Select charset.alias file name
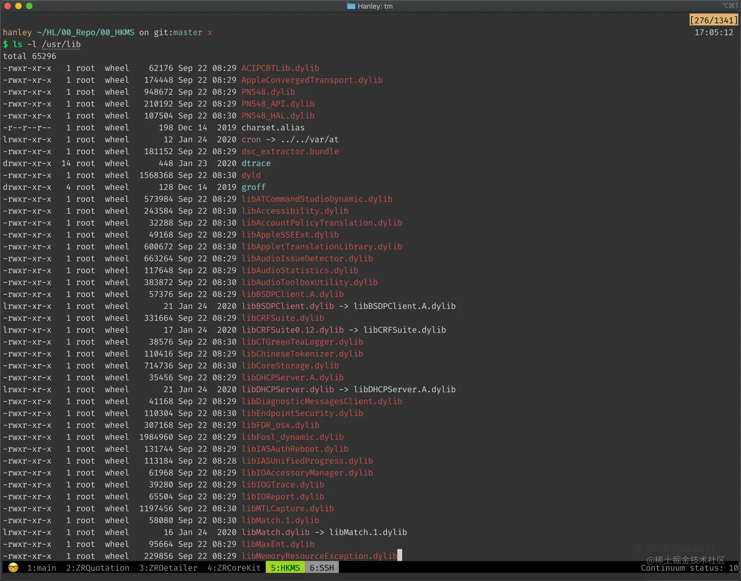The height and width of the screenshot is (581, 741). (273, 127)
